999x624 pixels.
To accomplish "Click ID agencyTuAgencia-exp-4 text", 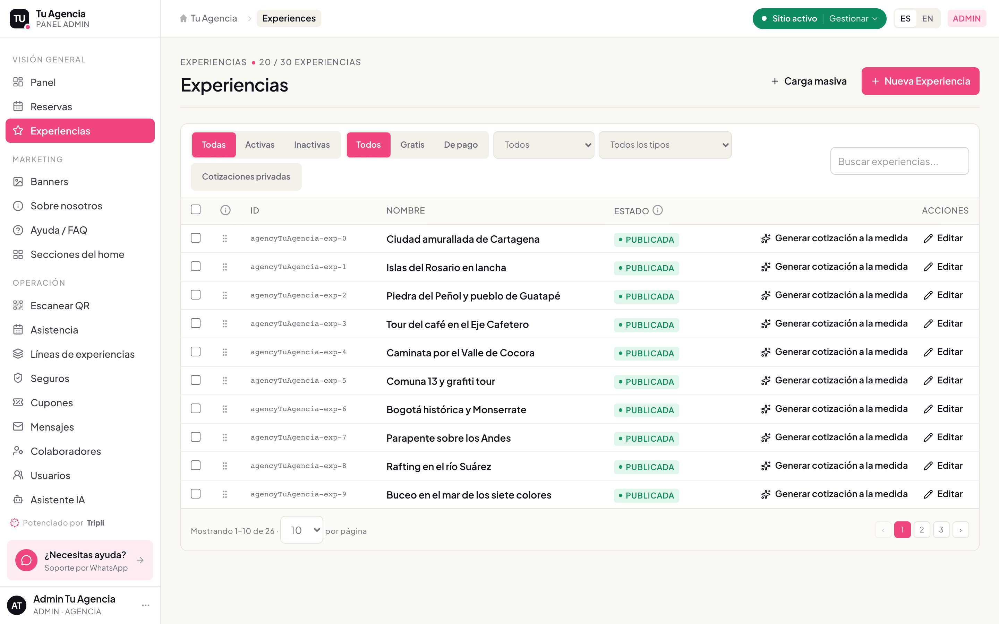I will pos(298,352).
